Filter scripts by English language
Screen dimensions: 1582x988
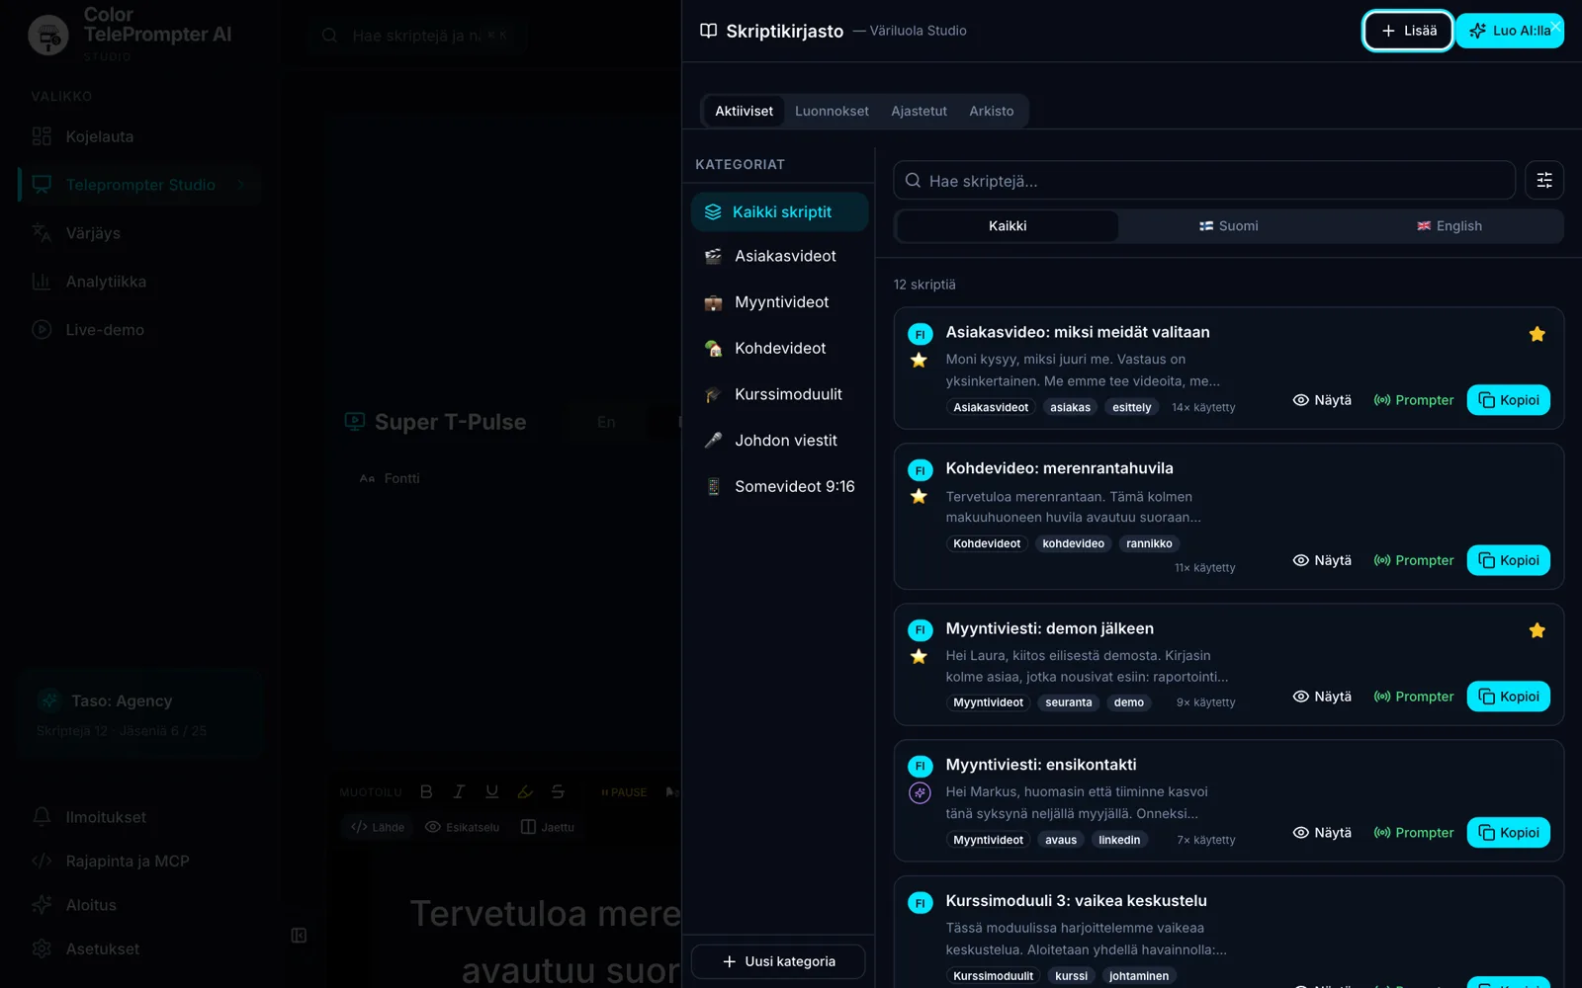coord(1450,226)
